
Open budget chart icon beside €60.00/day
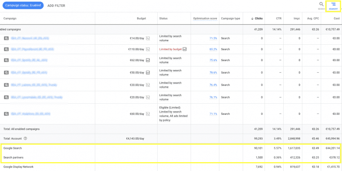(148, 114)
